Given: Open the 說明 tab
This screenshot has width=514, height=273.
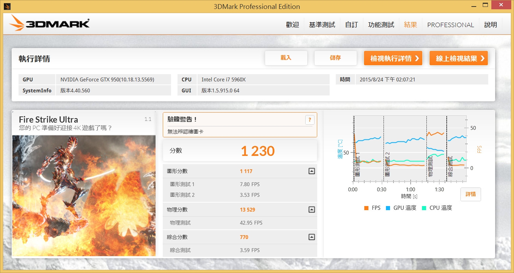Looking at the screenshot, I should tap(490, 25).
